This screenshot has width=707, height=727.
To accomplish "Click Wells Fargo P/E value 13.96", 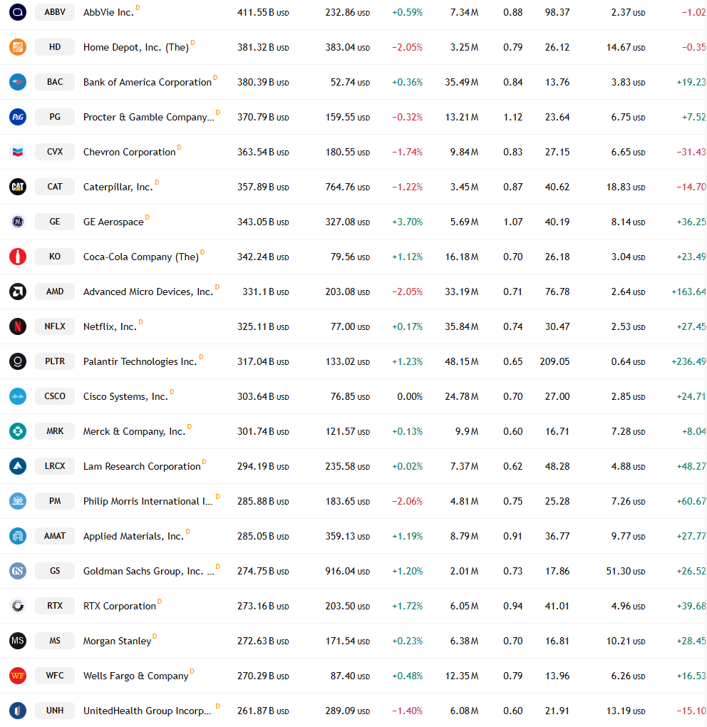I will (557, 676).
